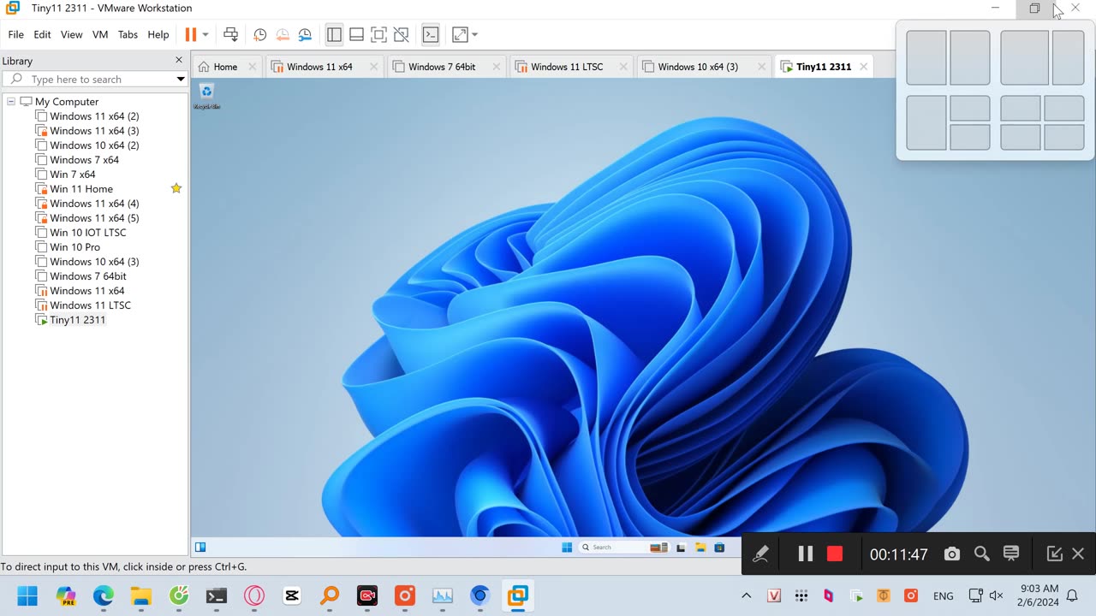Screen dimensions: 1096x616
Task: Click the stretch guest display icon
Action: 460,35
